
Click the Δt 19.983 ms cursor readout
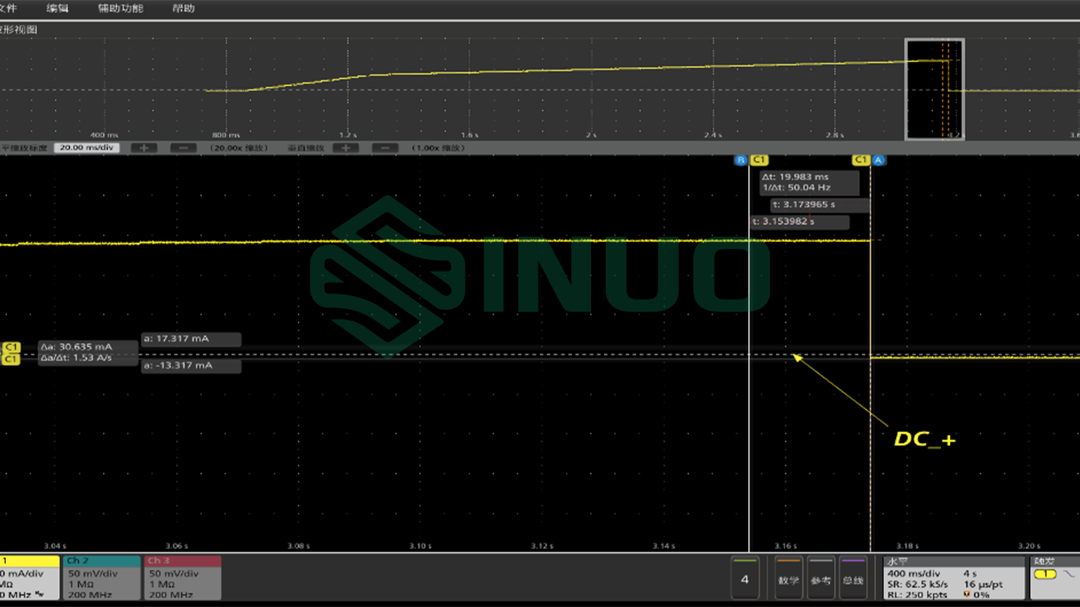coord(809,182)
